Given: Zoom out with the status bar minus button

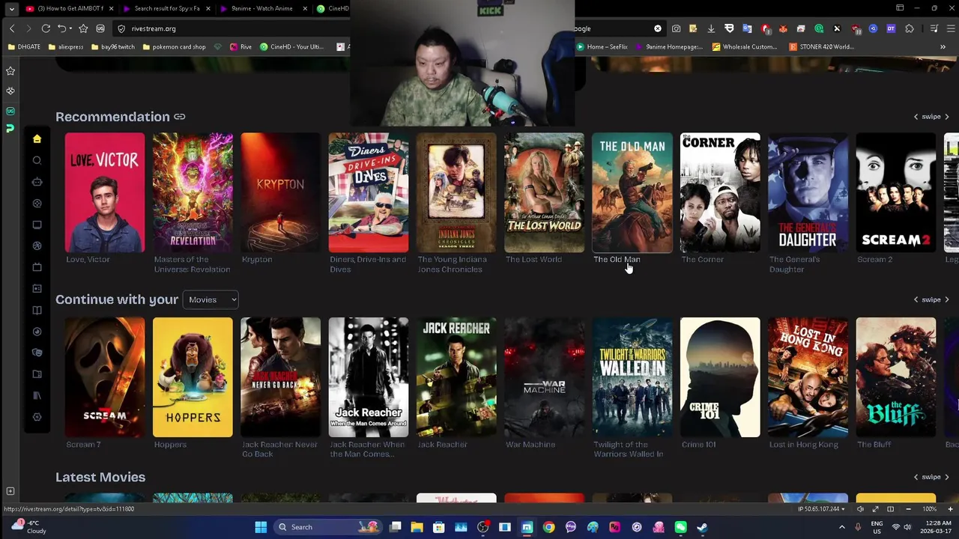Looking at the screenshot, I should point(908,509).
